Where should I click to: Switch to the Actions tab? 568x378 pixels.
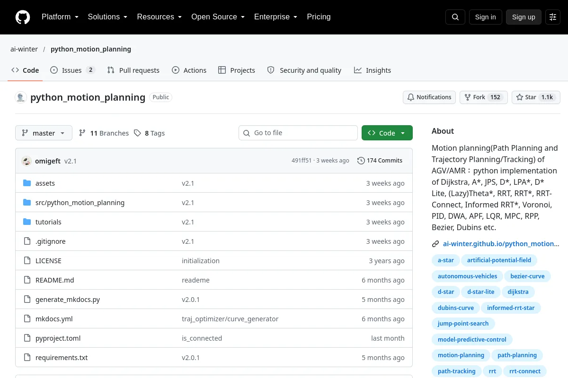pyautogui.click(x=189, y=70)
